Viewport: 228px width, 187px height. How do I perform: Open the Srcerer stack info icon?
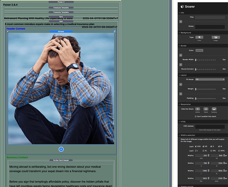[x=114, y=31]
